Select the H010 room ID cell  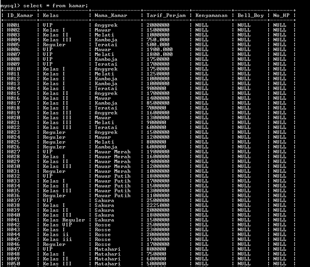13,69
